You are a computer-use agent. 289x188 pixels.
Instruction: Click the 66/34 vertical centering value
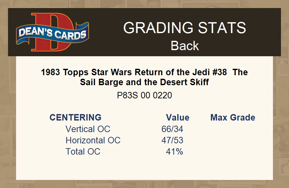172,129
